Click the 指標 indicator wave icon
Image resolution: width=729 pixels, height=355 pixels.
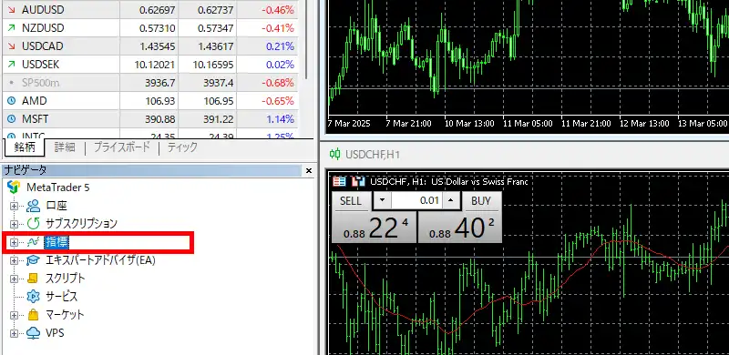33,241
